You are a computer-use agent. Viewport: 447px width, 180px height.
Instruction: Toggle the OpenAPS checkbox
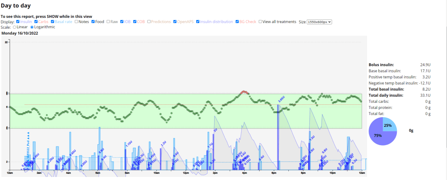175,22
